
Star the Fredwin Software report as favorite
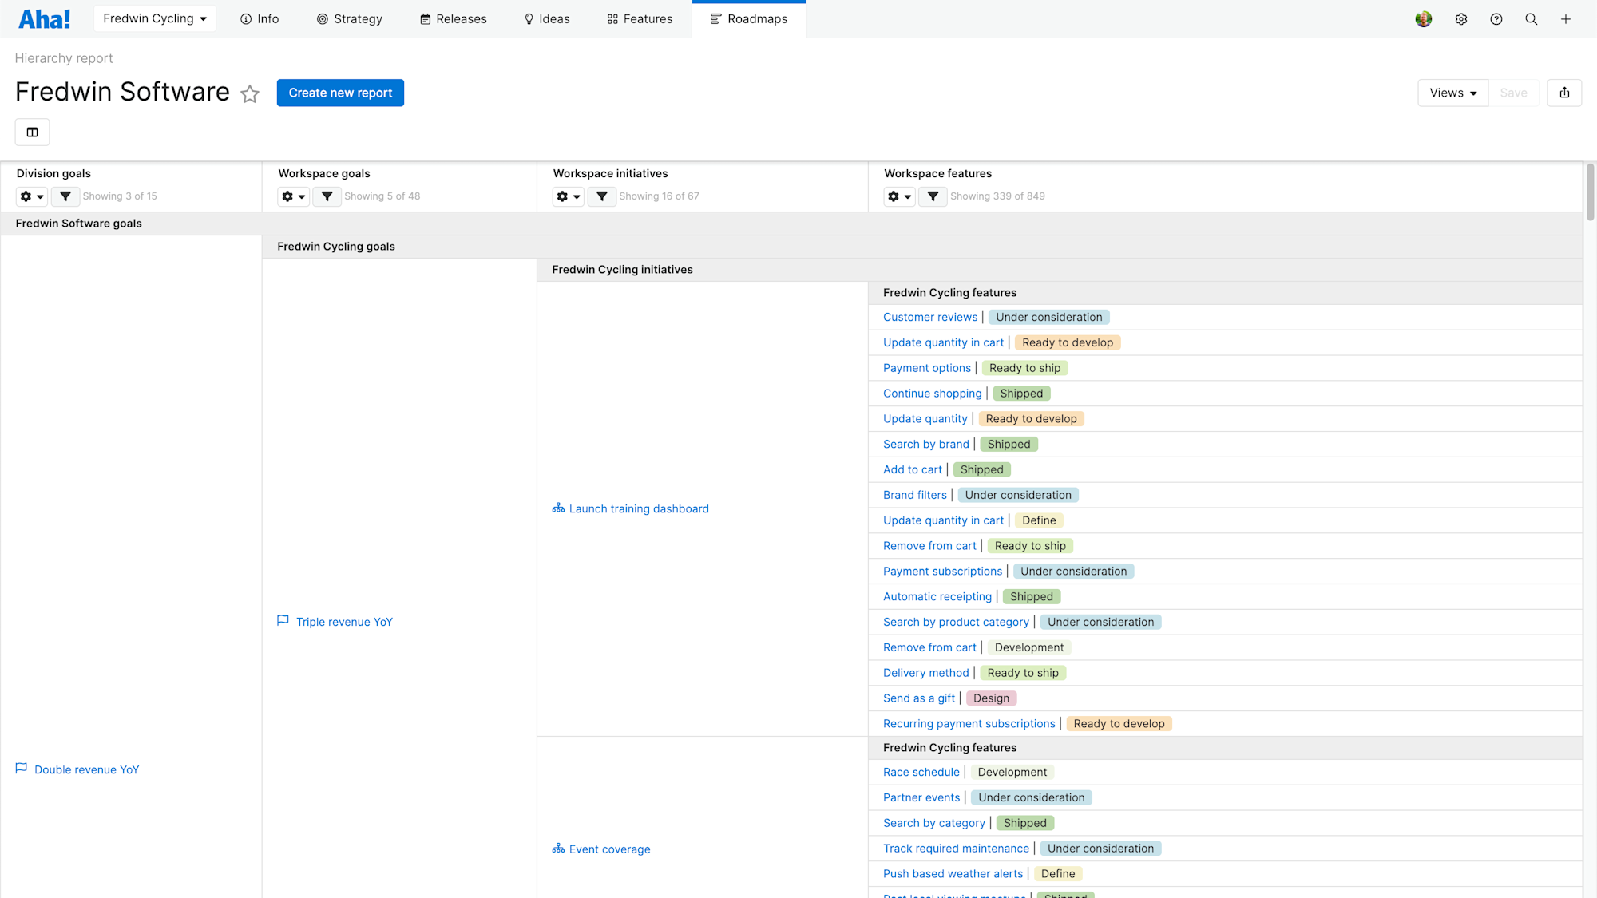coord(250,94)
